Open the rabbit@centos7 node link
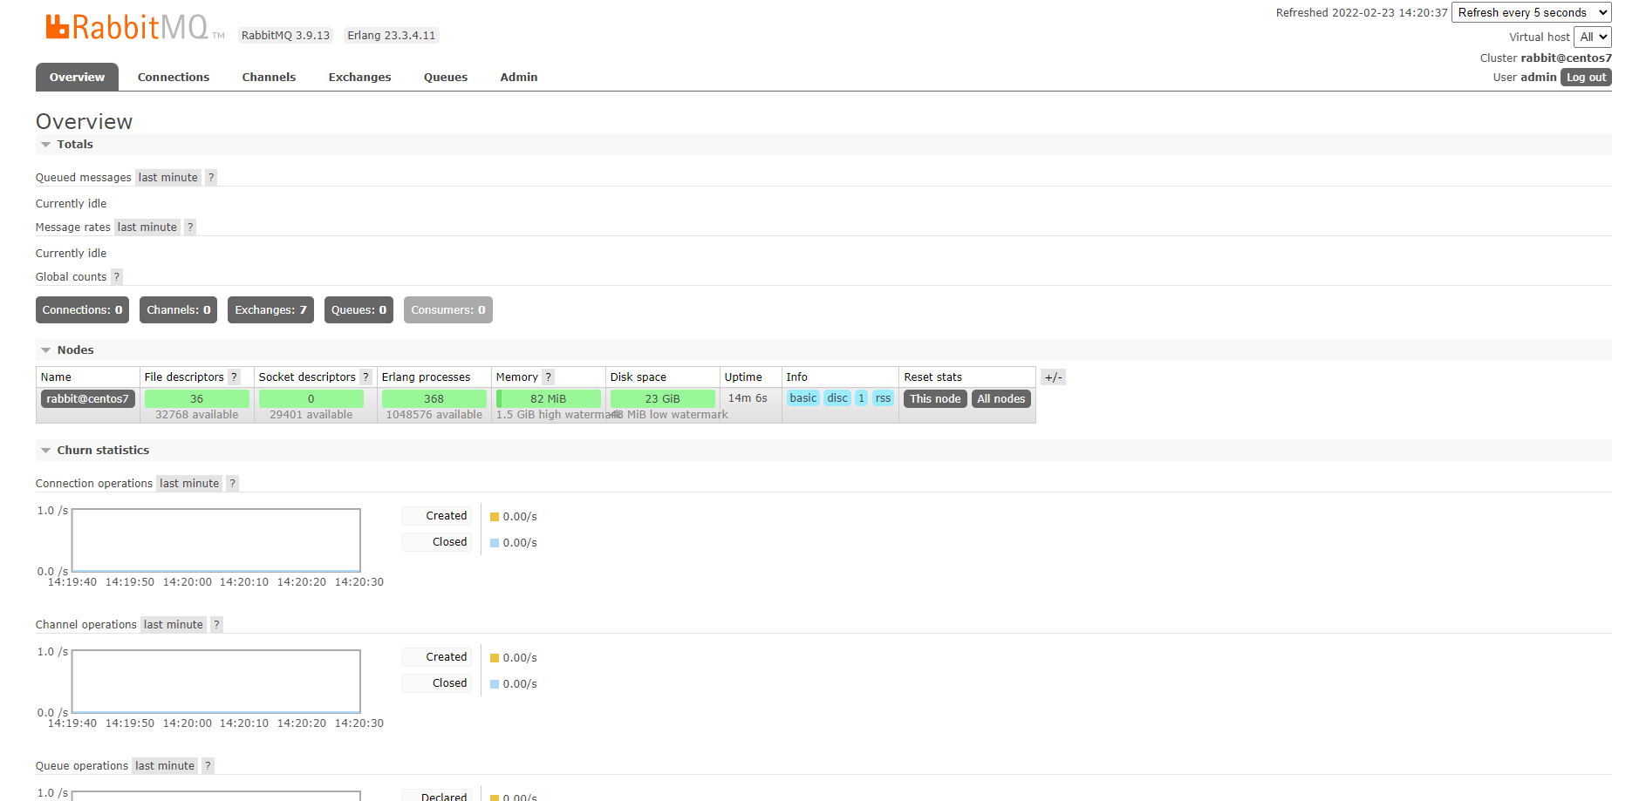 (87, 399)
